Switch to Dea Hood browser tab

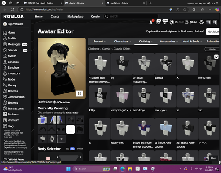click(x=43, y=3)
